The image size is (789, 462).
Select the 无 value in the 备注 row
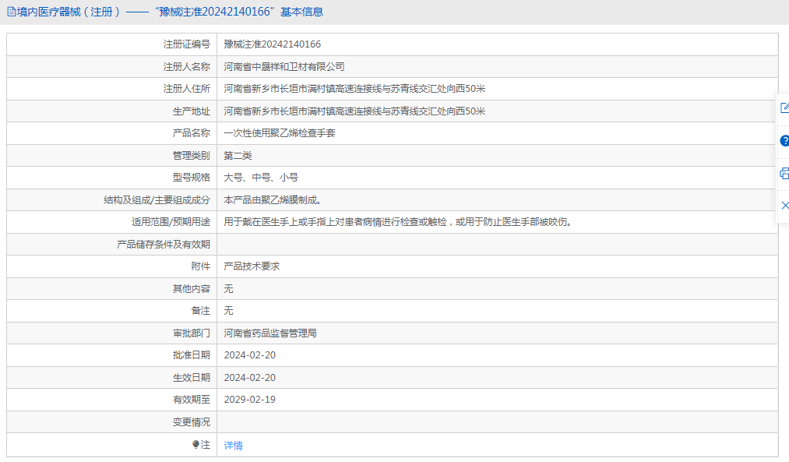pos(228,311)
